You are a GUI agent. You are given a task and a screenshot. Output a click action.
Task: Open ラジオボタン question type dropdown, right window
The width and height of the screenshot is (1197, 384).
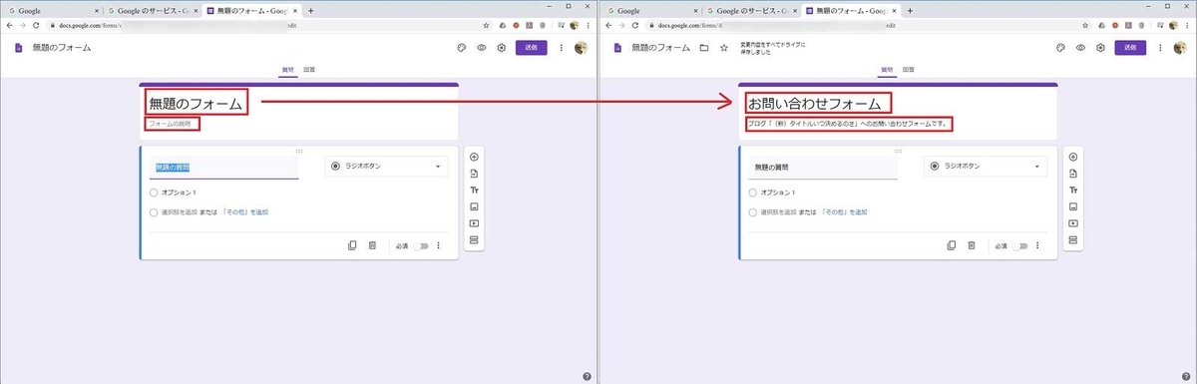(x=986, y=167)
